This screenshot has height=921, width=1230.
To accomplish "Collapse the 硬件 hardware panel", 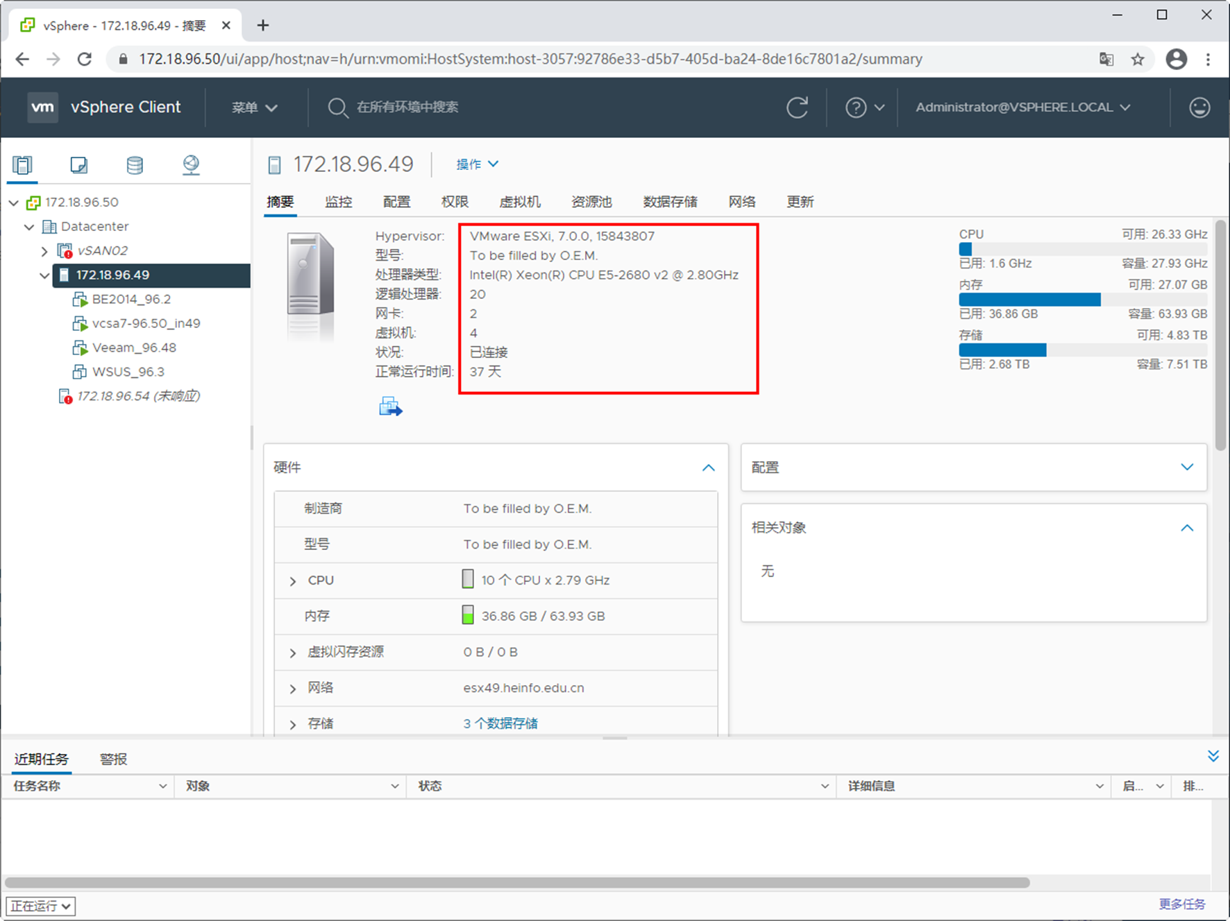I will 708,467.
